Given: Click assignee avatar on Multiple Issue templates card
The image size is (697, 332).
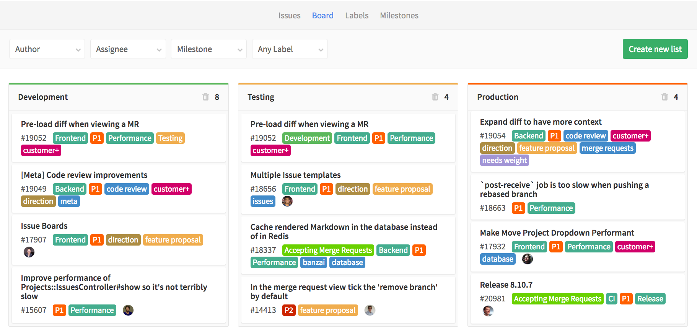Looking at the screenshot, I should (287, 201).
